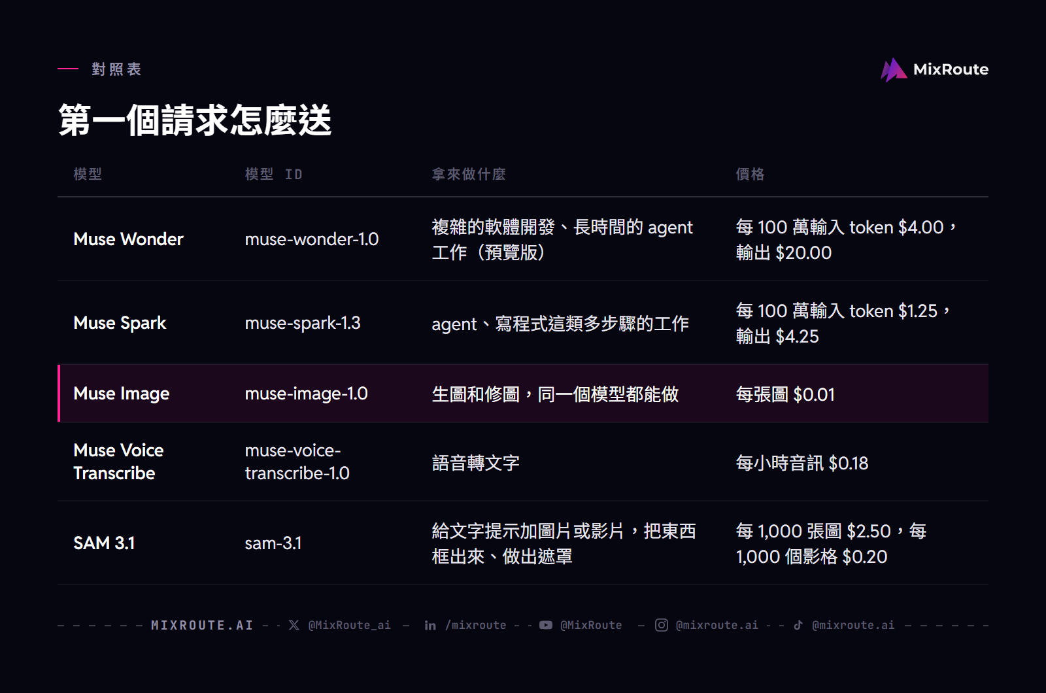
Task: Select the Muse Voice Transcribe name
Action: pyautogui.click(x=118, y=462)
